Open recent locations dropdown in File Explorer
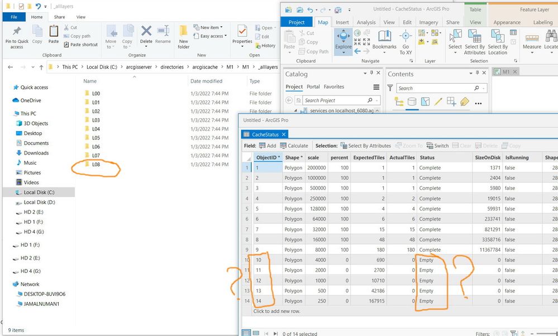 pos(33,67)
